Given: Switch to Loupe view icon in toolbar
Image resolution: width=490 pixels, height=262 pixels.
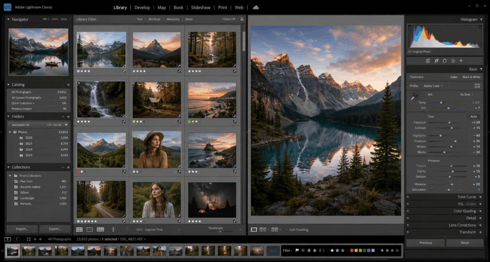Looking at the screenshot, I should pos(89,229).
